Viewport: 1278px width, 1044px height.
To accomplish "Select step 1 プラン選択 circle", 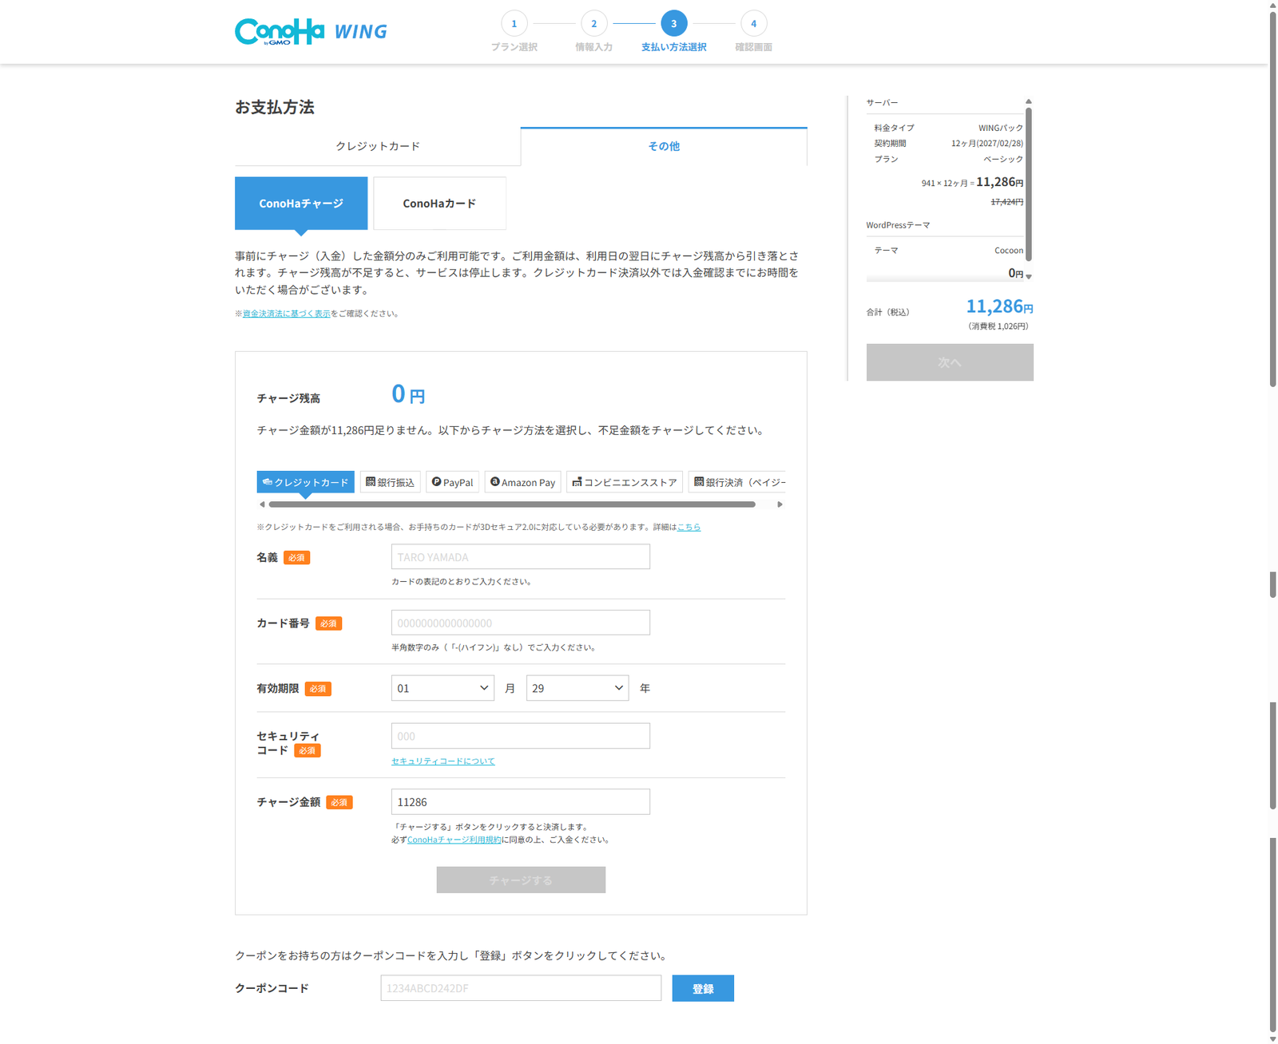I will [514, 23].
